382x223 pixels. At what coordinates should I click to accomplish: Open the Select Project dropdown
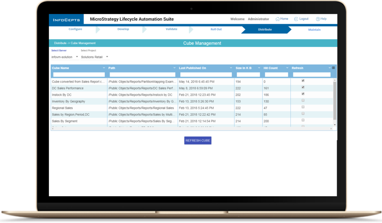click(107, 57)
